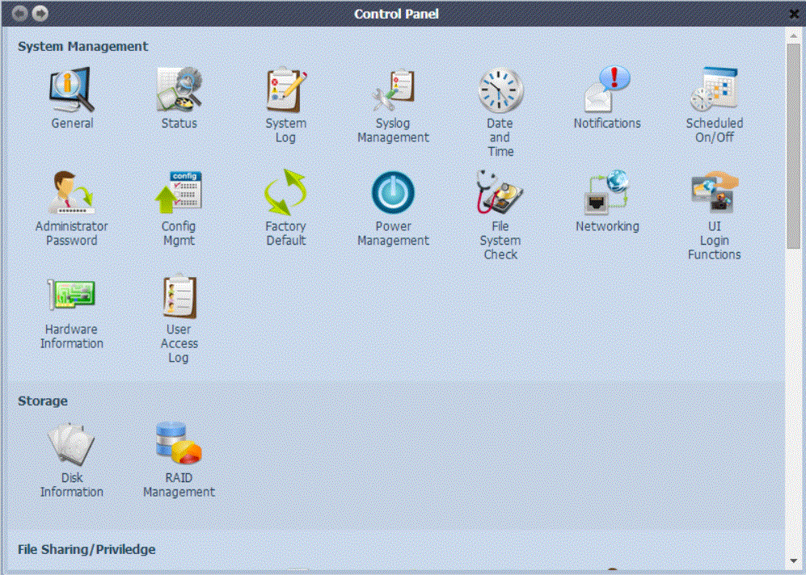Image resolution: width=806 pixels, height=575 pixels.
Task: Open Date and Time settings
Action: click(500, 90)
